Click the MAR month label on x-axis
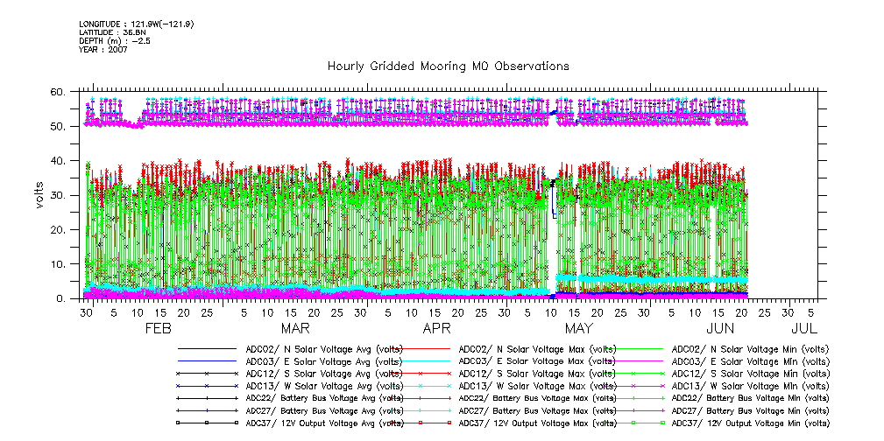The width and height of the screenshot is (884, 441). pos(295,329)
